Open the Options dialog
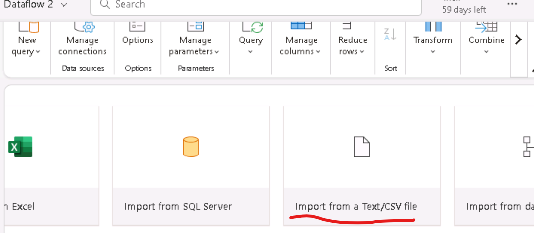 coord(138,40)
